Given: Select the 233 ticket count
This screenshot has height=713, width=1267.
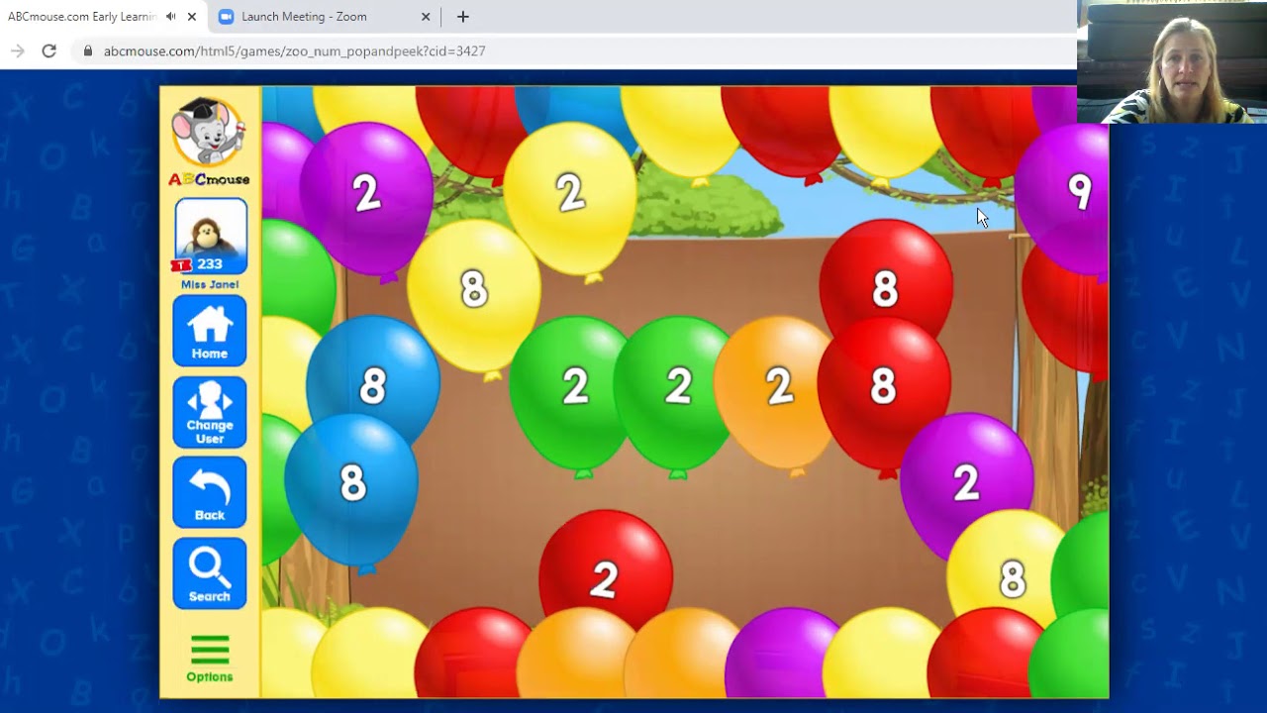Looking at the screenshot, I should tap(210, 264).
